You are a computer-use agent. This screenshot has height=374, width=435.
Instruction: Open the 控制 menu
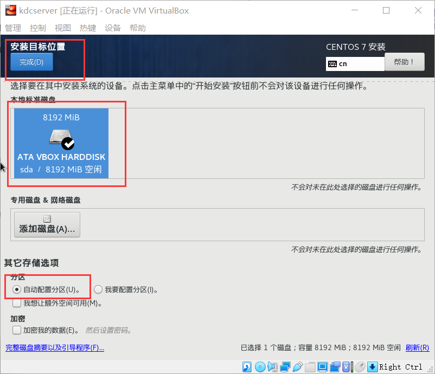pos(38,28)
